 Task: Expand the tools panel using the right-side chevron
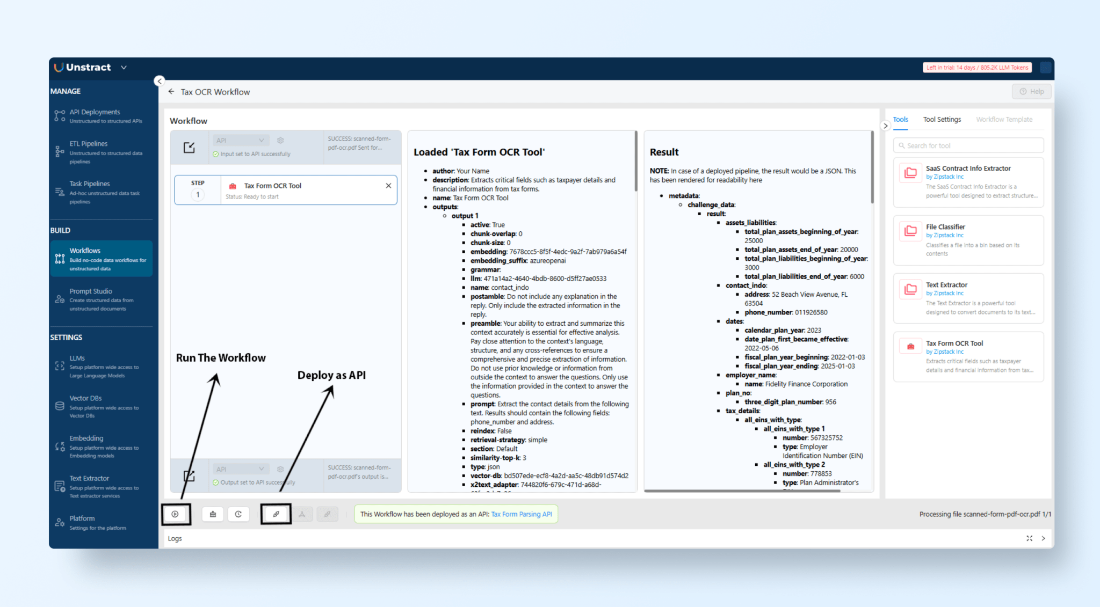coord(886,125)
